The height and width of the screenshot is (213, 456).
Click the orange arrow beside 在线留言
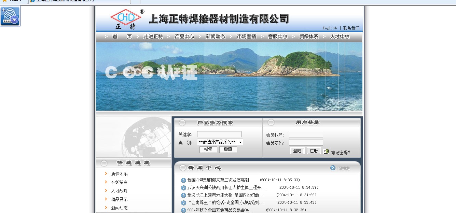106,182
